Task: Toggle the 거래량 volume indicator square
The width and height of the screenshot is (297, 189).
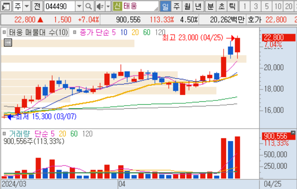Action: pos(4,134)
